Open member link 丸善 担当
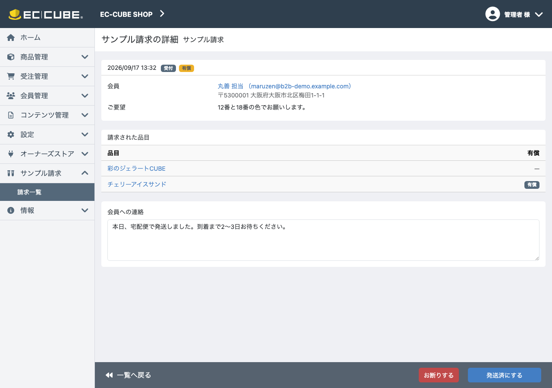This screenshot has height=388, width=552. [x=285, y=86]
